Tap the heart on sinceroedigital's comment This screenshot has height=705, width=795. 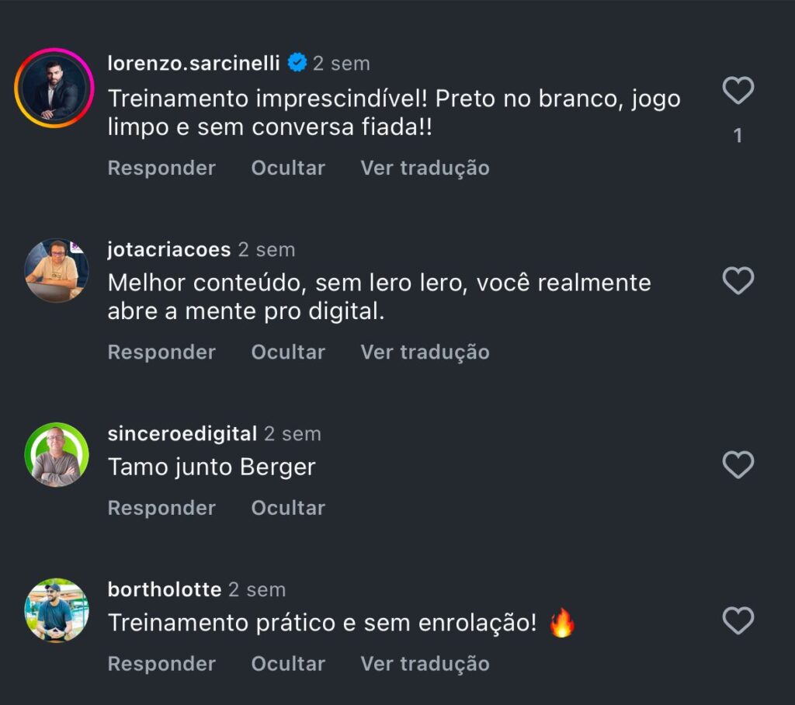pyautogui.click(x=738, y=465)
